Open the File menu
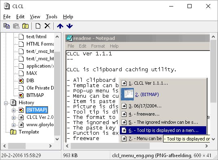This screenshot has height=160, width=218. point(7,17)
